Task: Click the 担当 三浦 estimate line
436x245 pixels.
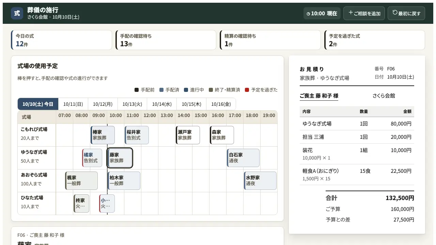Action: 357,137
